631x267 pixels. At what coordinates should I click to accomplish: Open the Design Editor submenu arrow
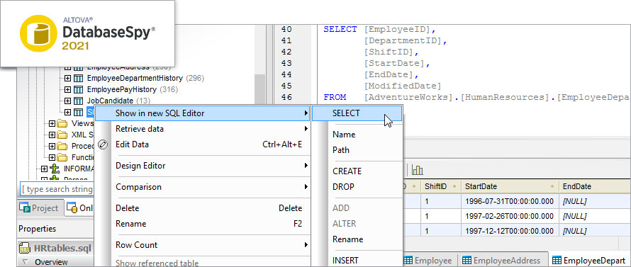306,166
